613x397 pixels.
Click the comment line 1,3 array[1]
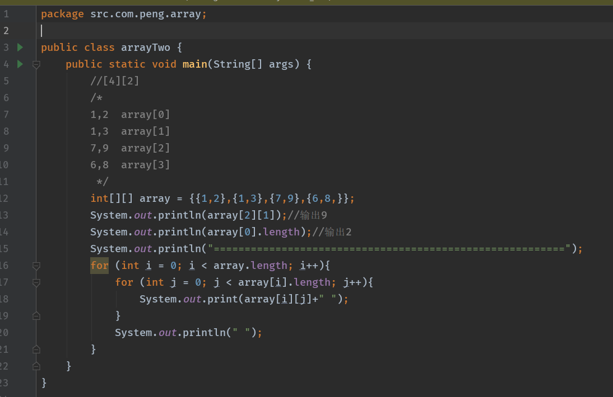pos(130,131)
